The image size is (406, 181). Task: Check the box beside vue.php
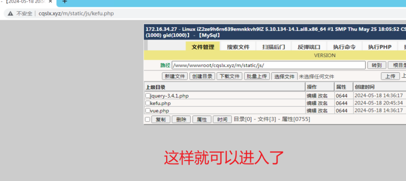pyautogui.click(x=148, y=111)
